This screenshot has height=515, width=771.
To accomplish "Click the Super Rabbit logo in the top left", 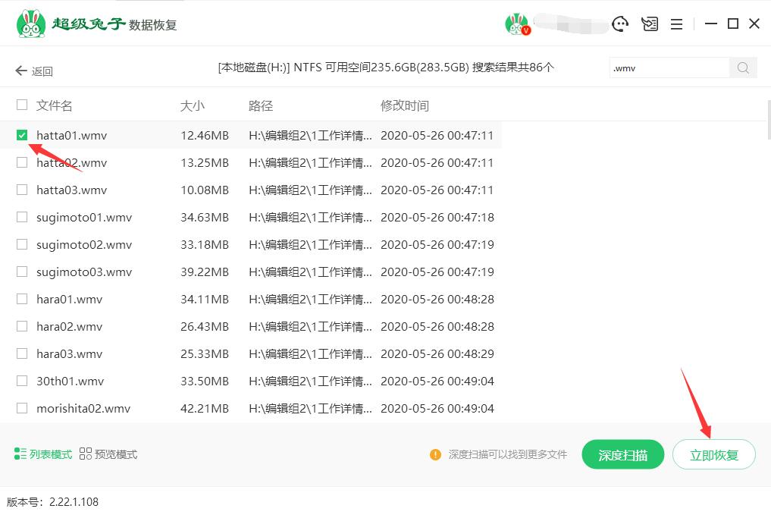I will coord(32,23).
